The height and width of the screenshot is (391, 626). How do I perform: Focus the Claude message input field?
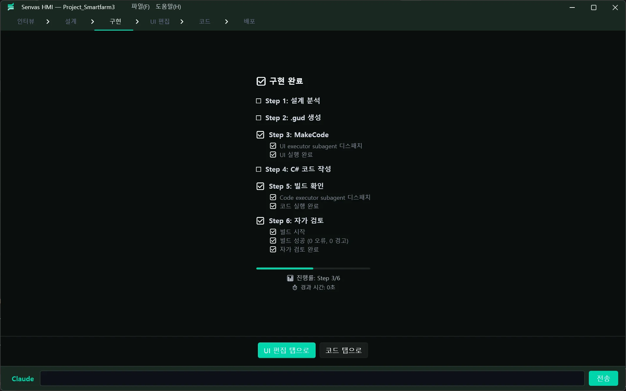(x=312, y=378)
